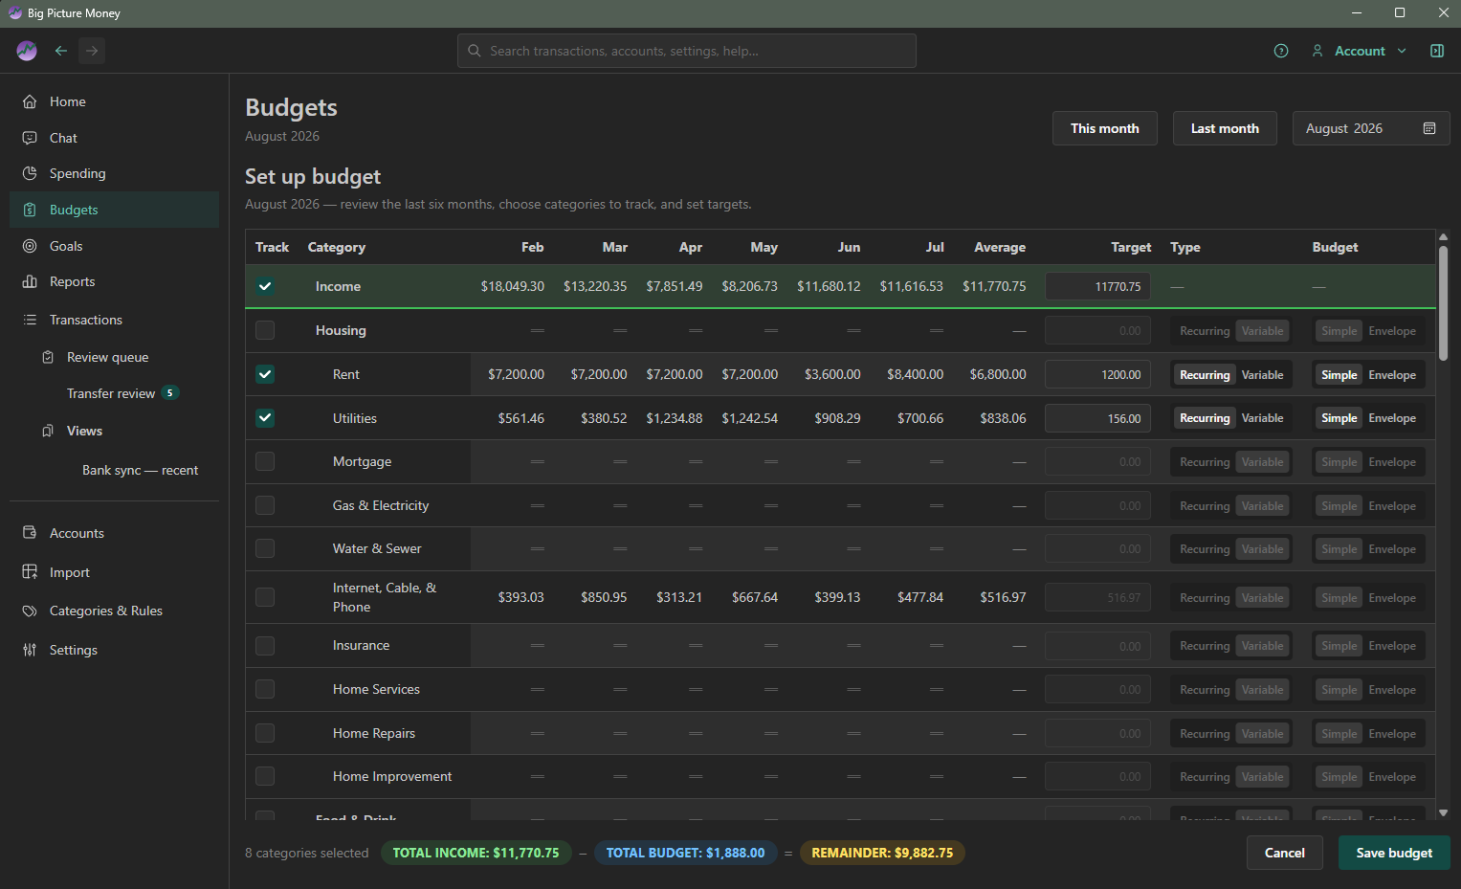The width and height of the screenshot is (1461, 889).
Task: Click the Transfer review count badge 5
Action: tap(170, 393)
